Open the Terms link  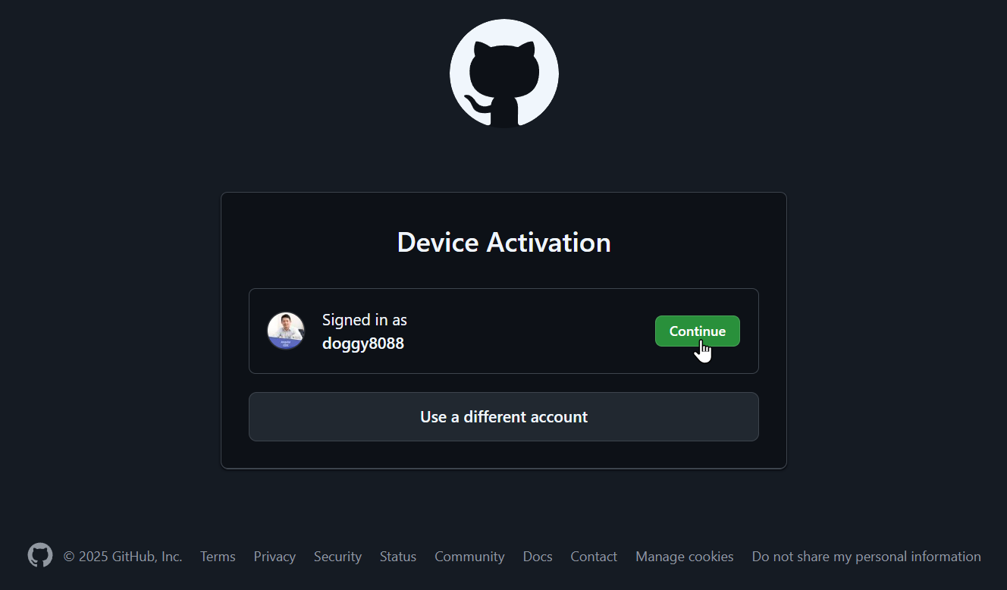(x=218, y=556)
